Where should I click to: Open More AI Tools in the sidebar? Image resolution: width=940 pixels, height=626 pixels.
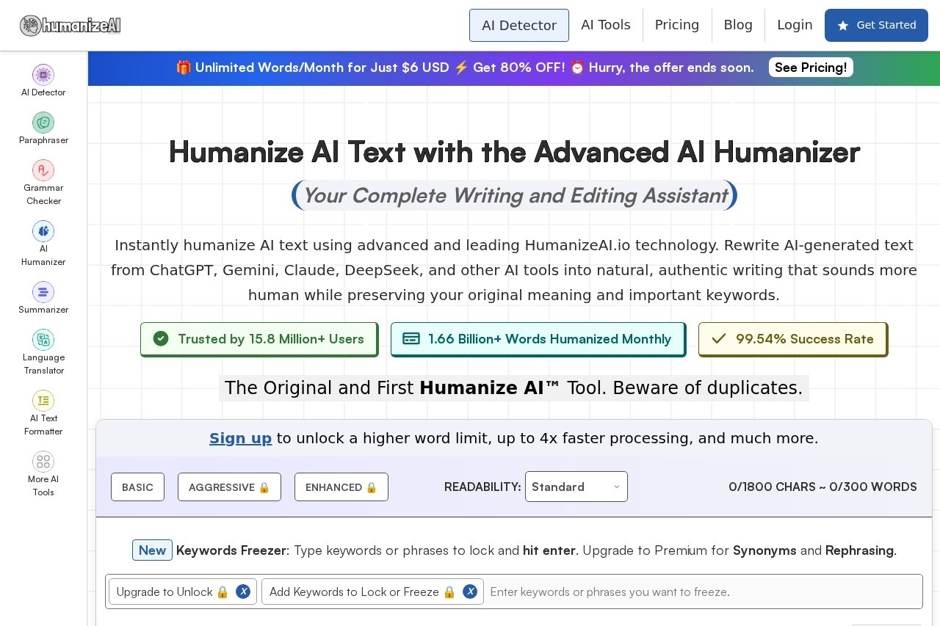[43, 474]
